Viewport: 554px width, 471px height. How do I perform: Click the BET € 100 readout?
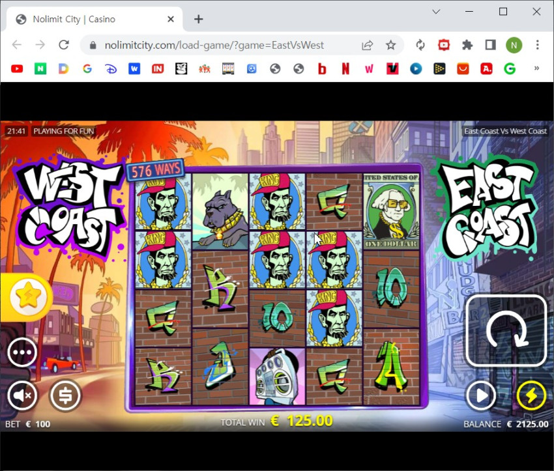coord(27,424)
